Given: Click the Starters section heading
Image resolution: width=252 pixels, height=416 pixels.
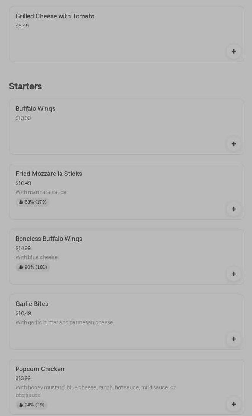Looking at the screenshot, I should (x=25, y=86).
